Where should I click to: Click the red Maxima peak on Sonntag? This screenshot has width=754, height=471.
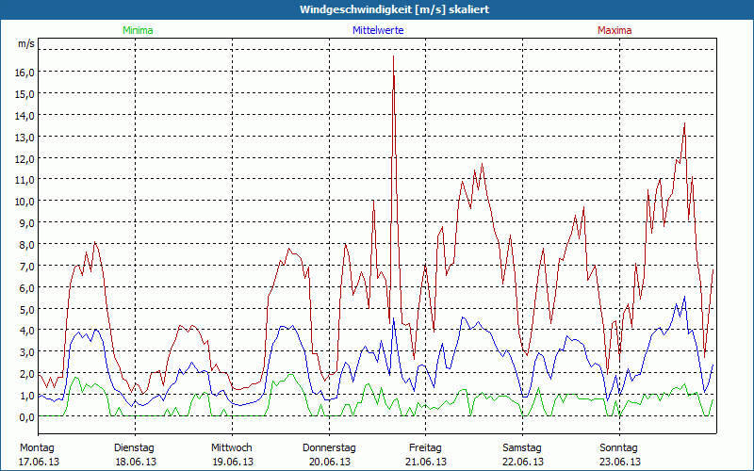[685, 123]
